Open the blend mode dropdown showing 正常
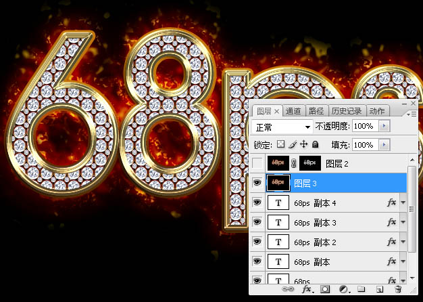 pos(282,127)
